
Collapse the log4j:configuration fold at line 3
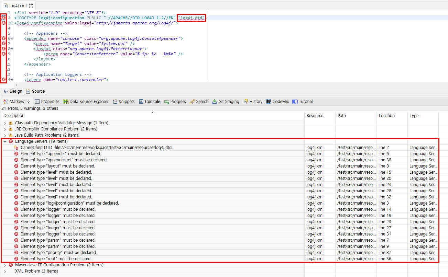pyautogui.click(x=12, y=23)
